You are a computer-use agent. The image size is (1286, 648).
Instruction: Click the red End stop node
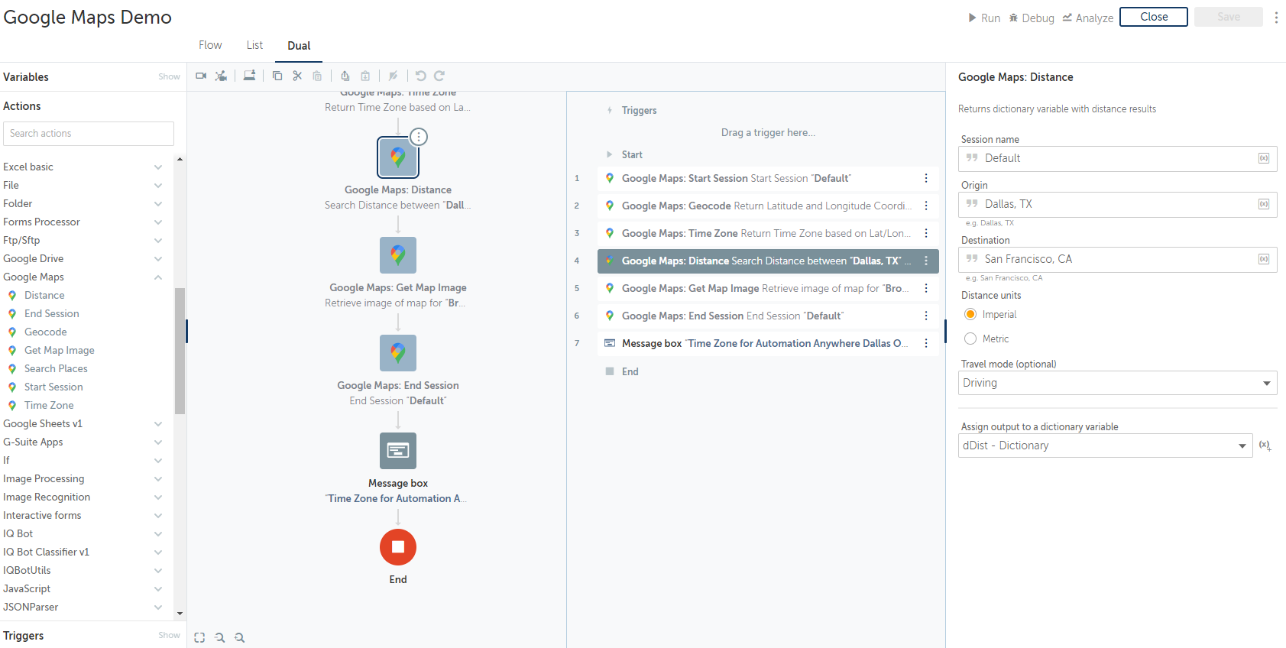(398, 547)
